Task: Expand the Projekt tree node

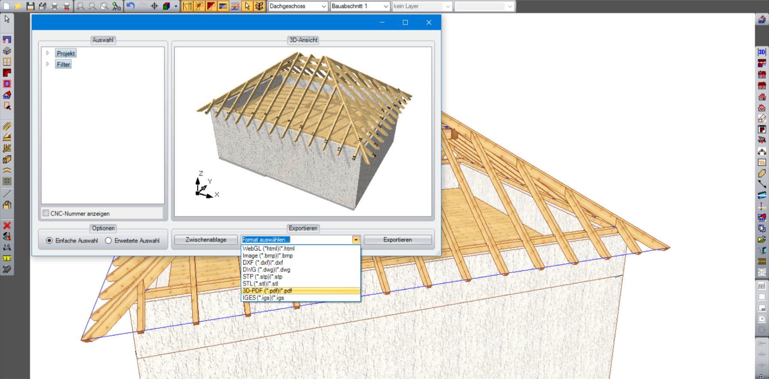Action: pyautogui.click(x=48, y=53)
